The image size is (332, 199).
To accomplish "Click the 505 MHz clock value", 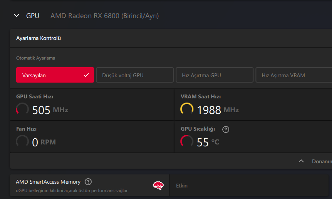I will [50, 110].
